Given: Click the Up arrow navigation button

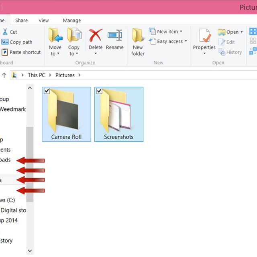Looking at the screenshot, I should coord(4,75).
